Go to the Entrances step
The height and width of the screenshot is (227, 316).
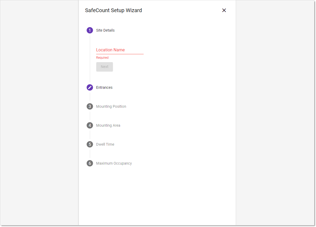click(104, 87)
